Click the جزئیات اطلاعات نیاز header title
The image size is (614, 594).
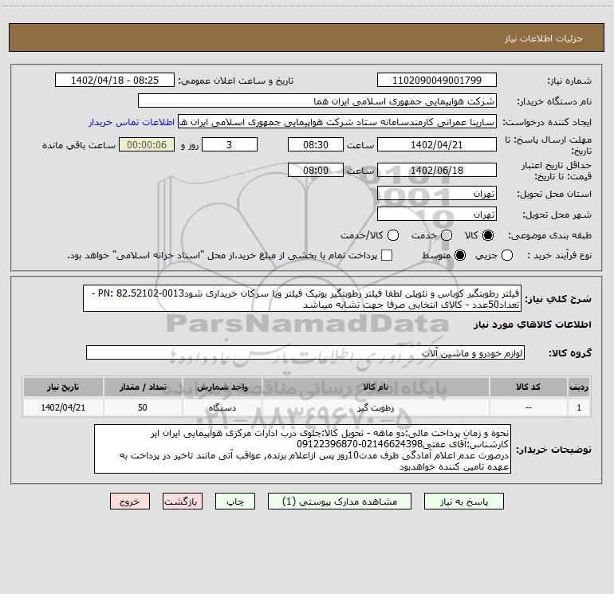pyautogui.click(x=544, y=38)
